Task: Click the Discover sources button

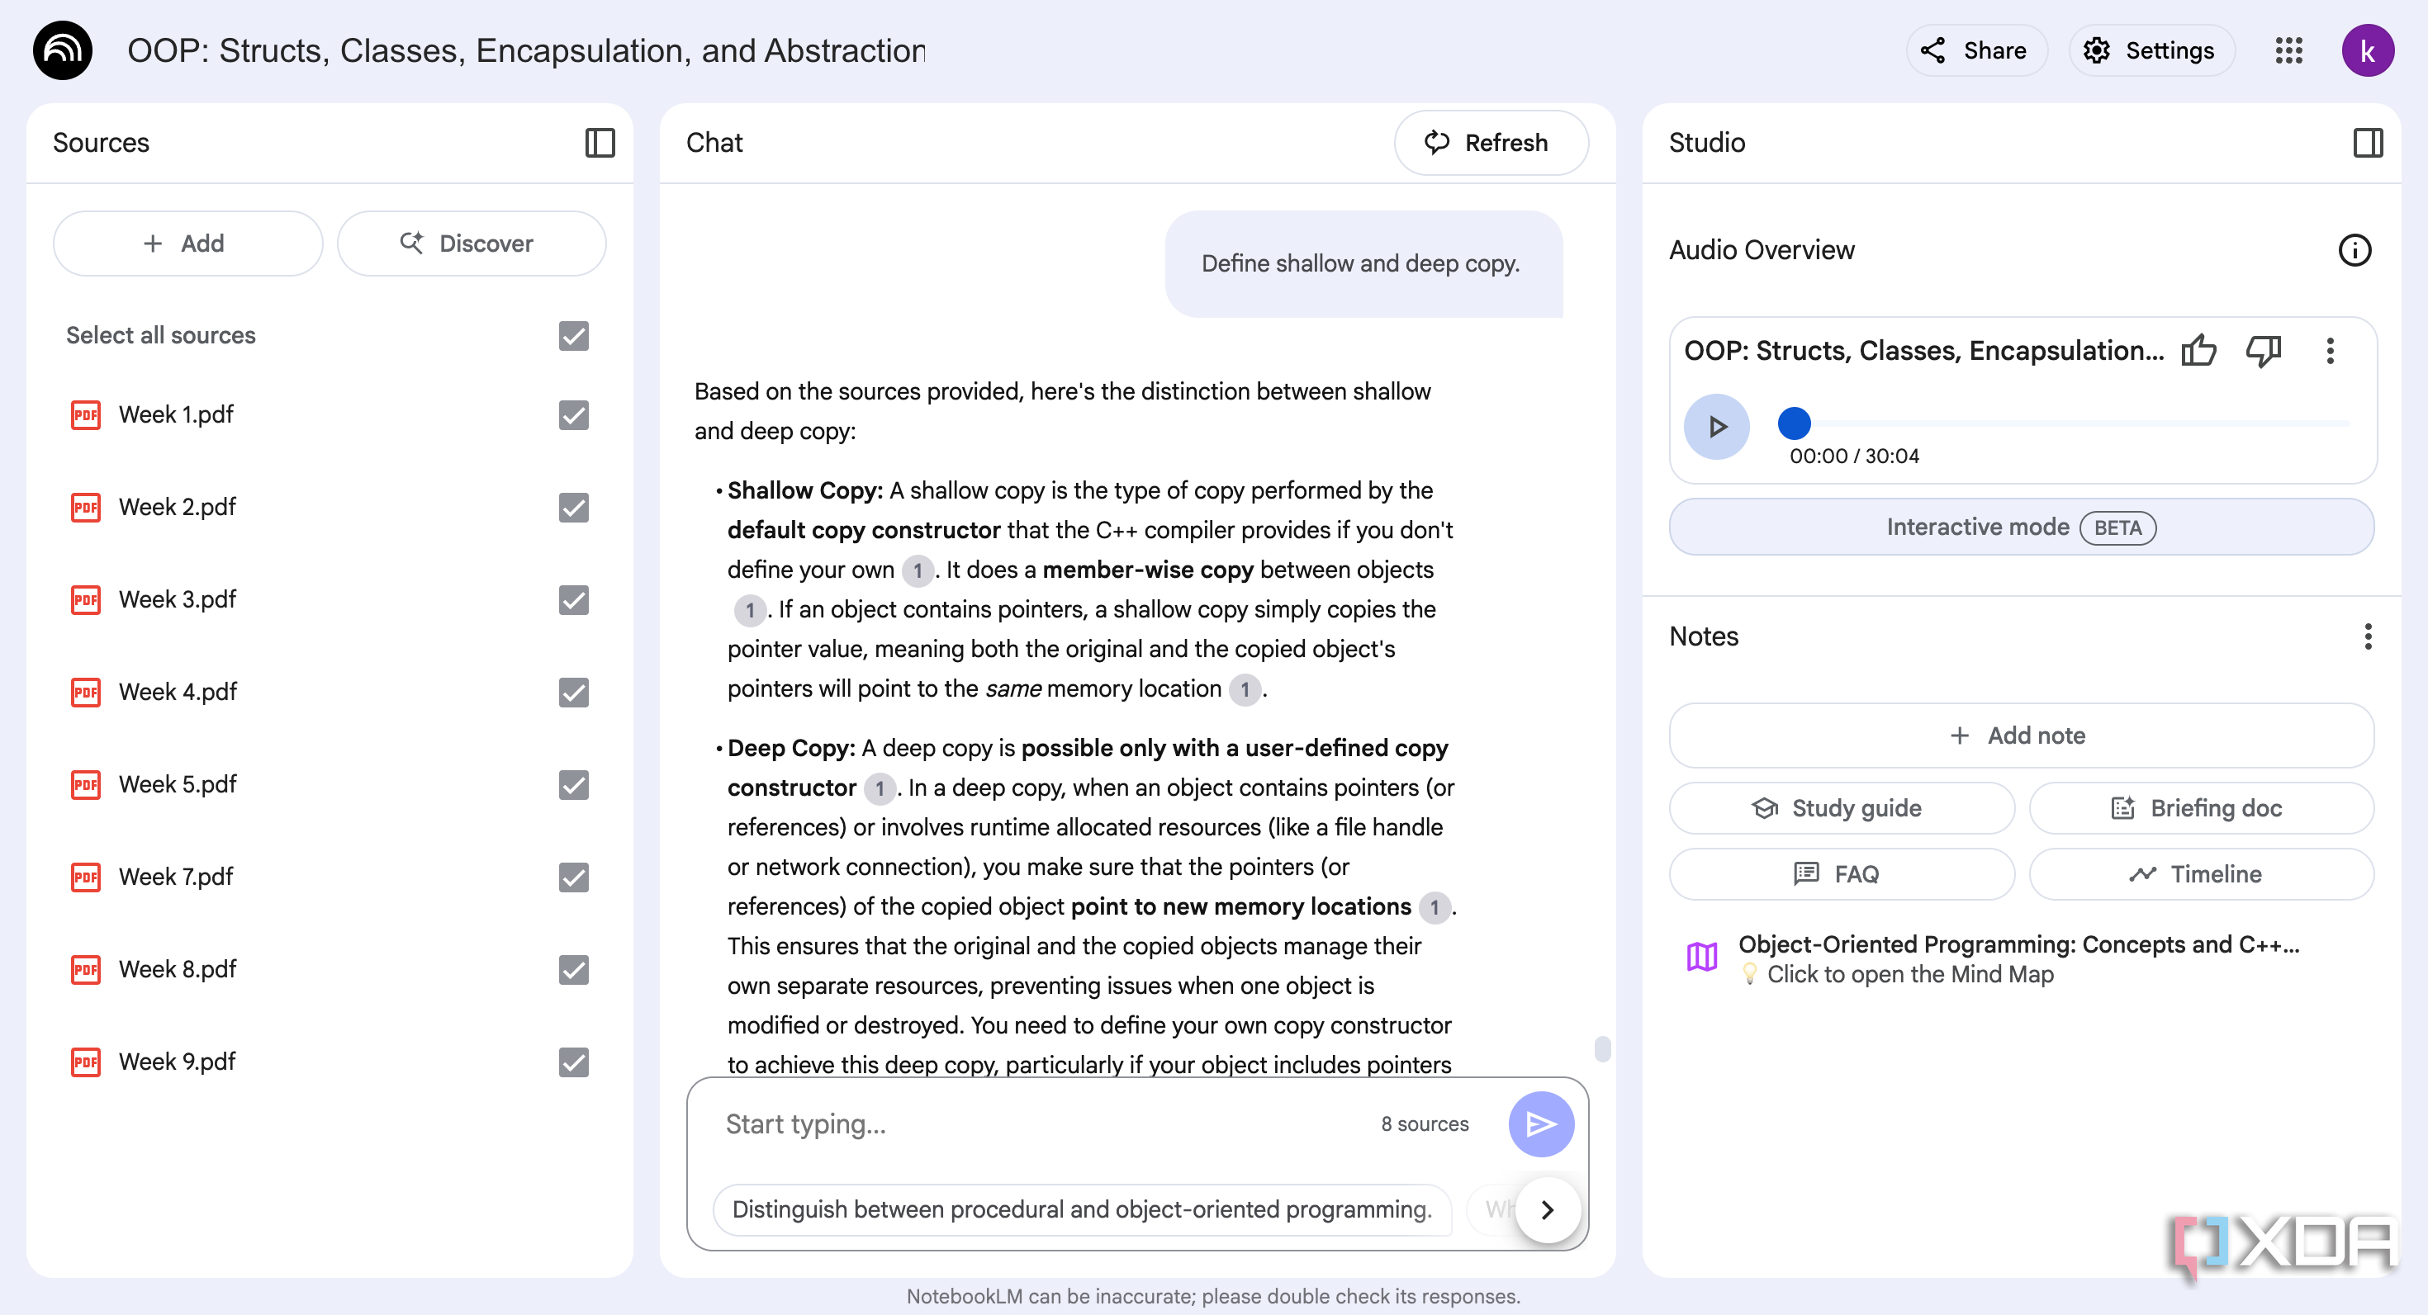Action: pyautogui.click(x=472, y=243)
